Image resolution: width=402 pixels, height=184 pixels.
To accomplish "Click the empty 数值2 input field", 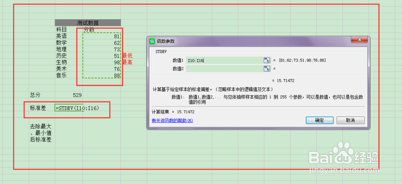I will click(x=225, y=68).
